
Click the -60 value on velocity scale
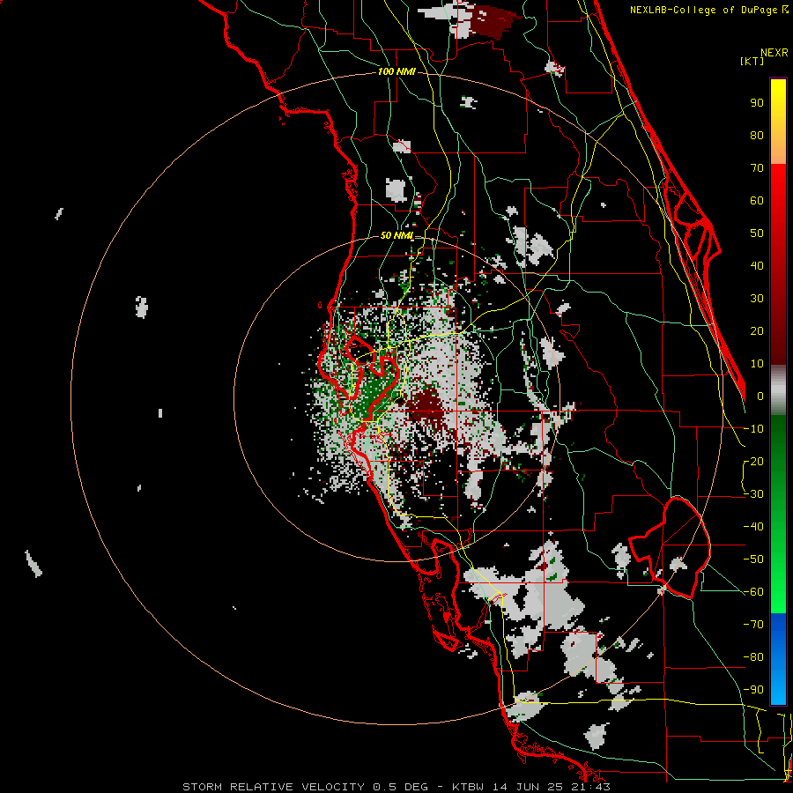[x=753, y=592]
